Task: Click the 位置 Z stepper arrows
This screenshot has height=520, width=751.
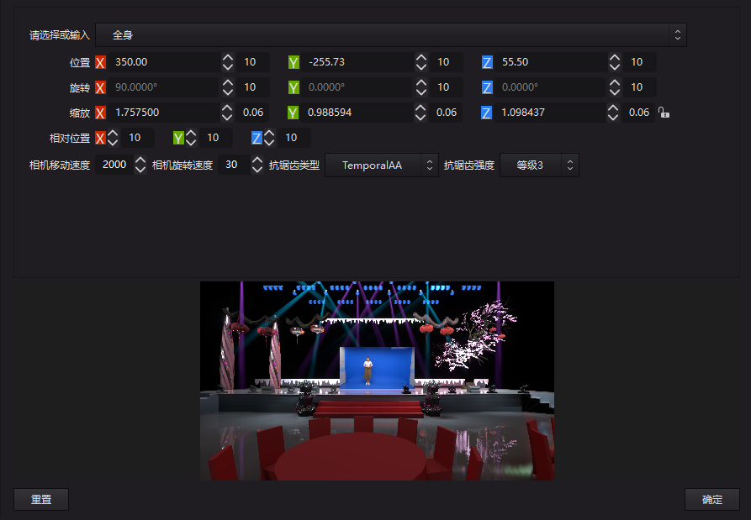Action: click(615, 62)
